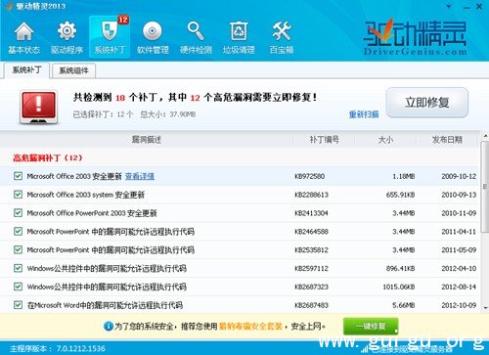489x355 pixels.
Task: Select the row text Microsoft Office 2003 system 安全更新
Action: (85, 195)
